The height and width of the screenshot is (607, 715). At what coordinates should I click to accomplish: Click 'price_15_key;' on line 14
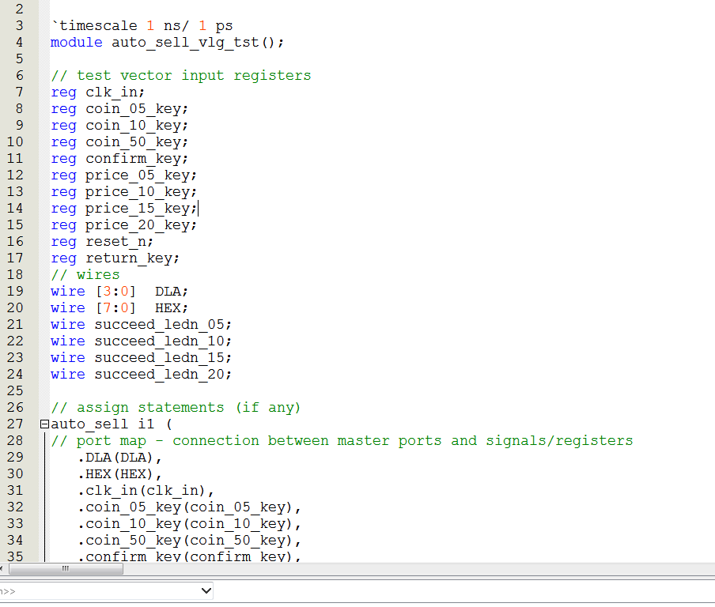click(141, 209)
